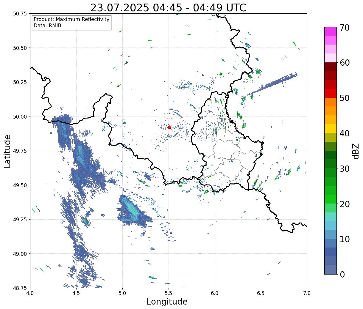This screenshot has width=363, height=309.
Task: Click the latitude tick label 50.75
Action: click(x=20, y=14)
